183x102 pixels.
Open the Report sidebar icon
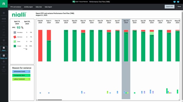coord(4,49)
